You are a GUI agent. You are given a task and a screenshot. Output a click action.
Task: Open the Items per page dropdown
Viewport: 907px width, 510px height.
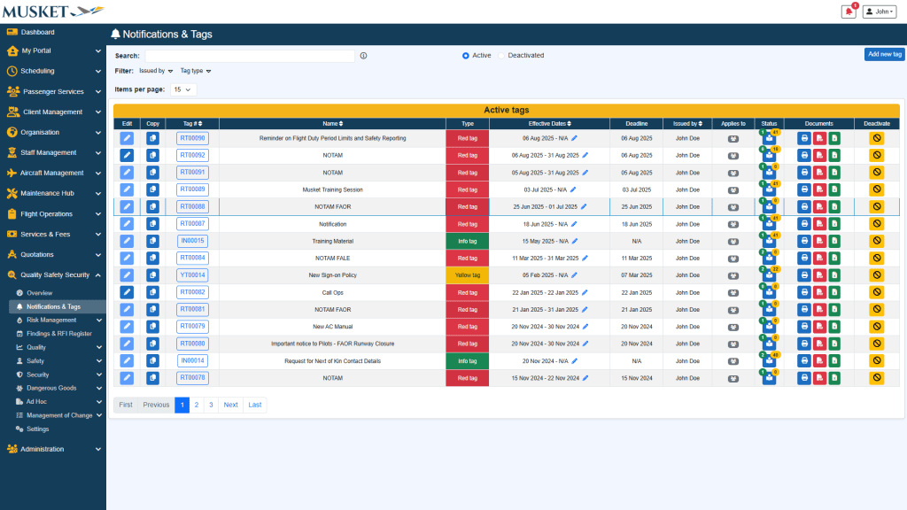[x=183, y=89]
